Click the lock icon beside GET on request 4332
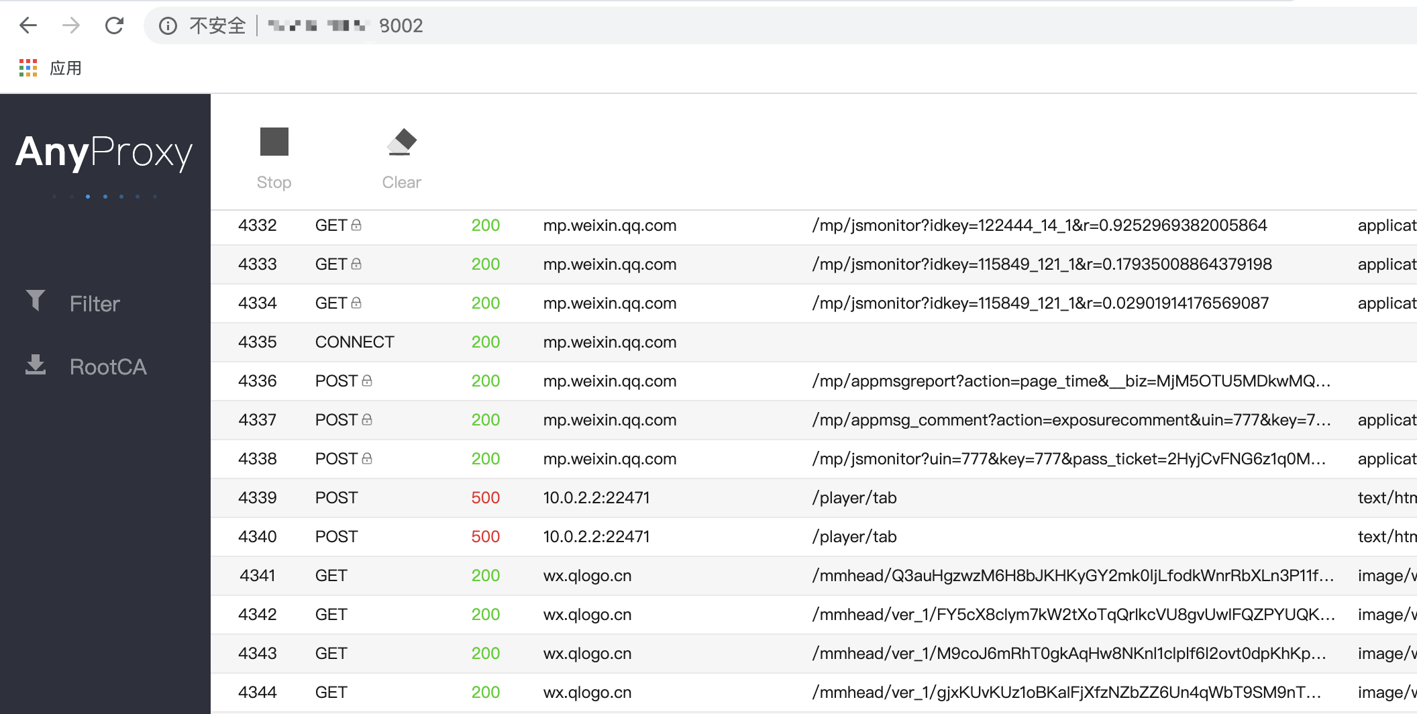Image resolution: width=1417 pixels, height=714 pixels. [358, 224]
